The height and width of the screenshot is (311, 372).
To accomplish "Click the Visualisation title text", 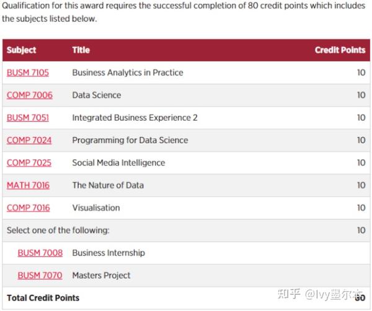I will (x=96, y=208).
